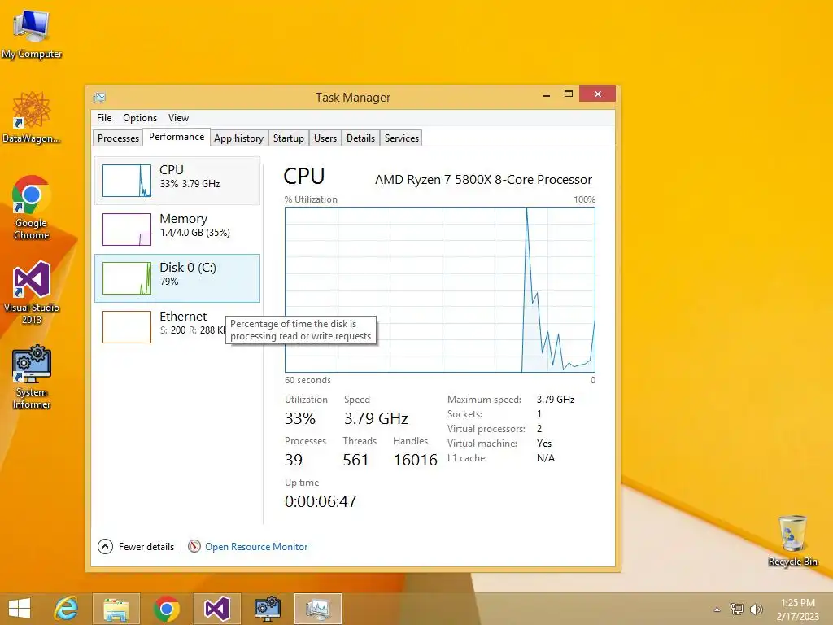Open the View menu
This screenshot has width=833, height=625.
[178, 118]
